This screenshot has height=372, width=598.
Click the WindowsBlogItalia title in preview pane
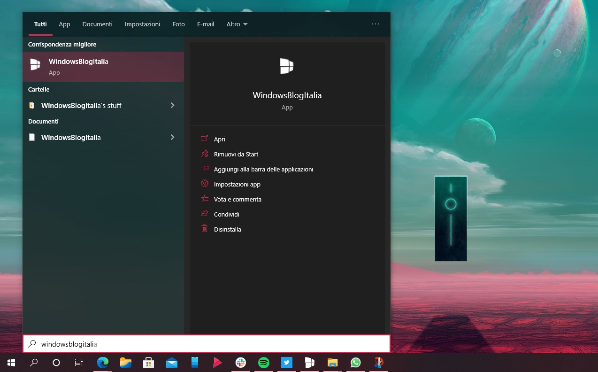tap(287, 95)
